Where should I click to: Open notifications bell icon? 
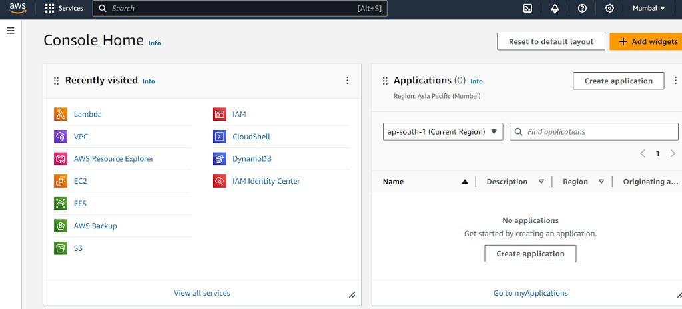coord(555,8)
